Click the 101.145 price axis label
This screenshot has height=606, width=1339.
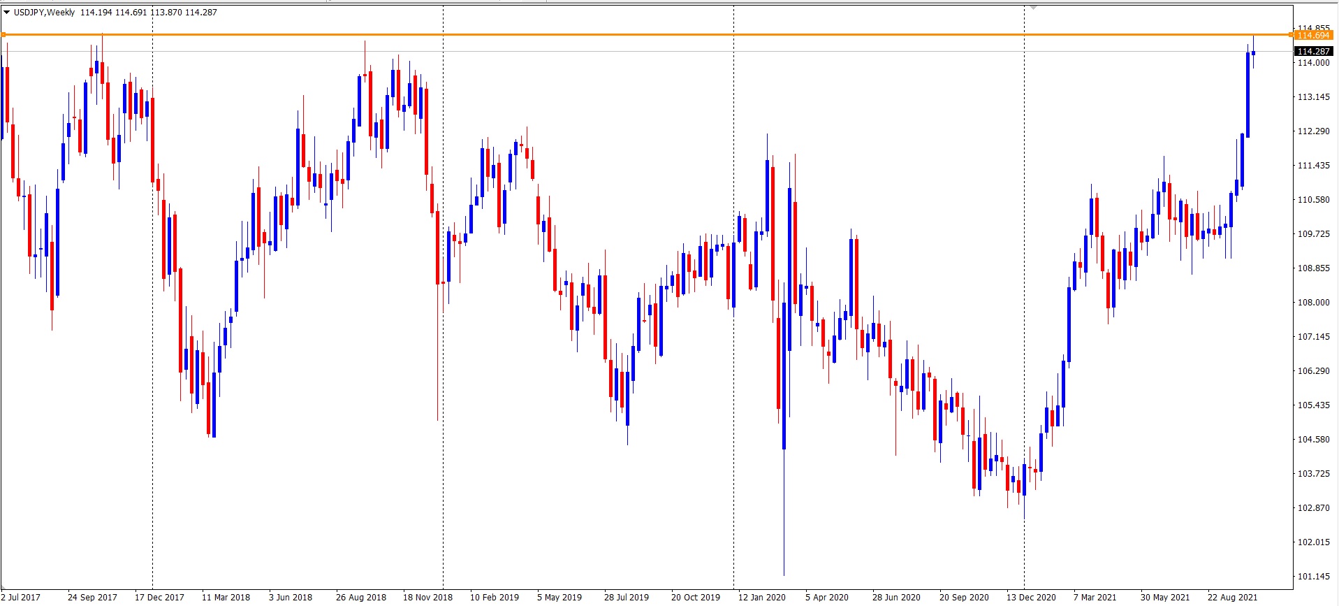[1313, 576]
